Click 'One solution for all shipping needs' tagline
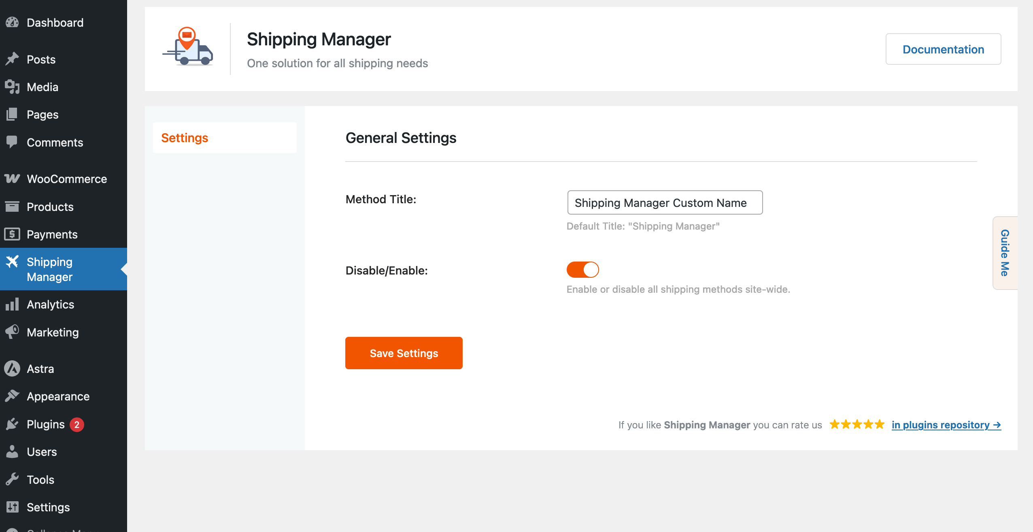The height and width of the screenshot is (532, 1033). 338,63
